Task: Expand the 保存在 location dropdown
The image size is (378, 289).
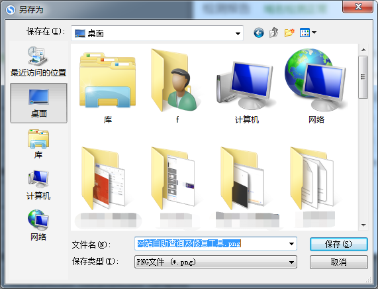Action: [x=238, y=33]
